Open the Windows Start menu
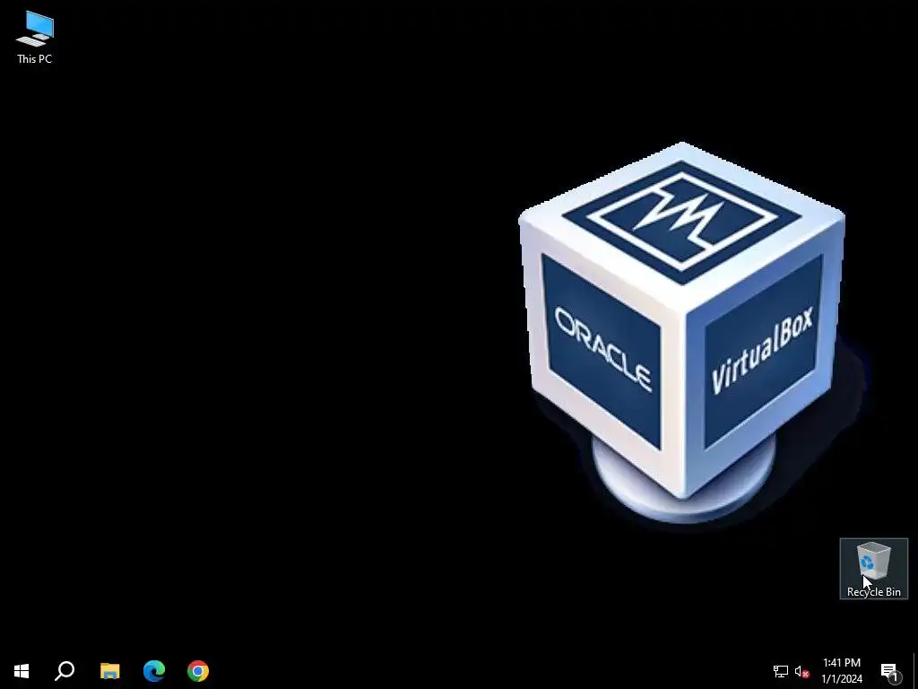 [22, 671]
